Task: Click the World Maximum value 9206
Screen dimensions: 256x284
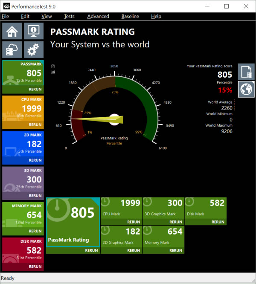Action: point(227,131)
